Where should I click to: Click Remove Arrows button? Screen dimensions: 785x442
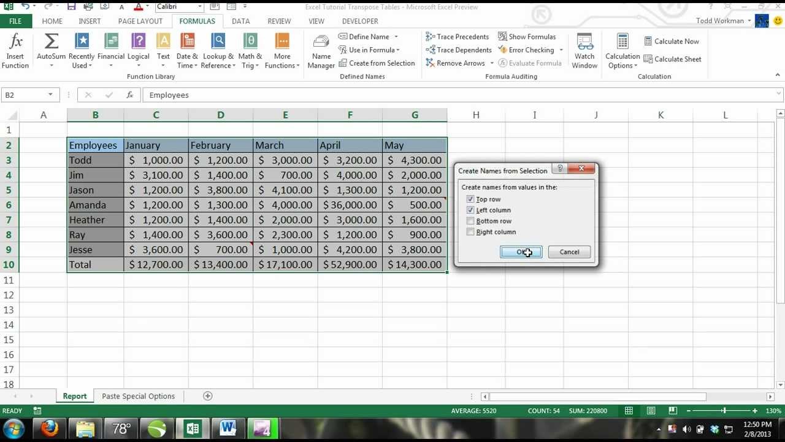[x=459, y=63]
